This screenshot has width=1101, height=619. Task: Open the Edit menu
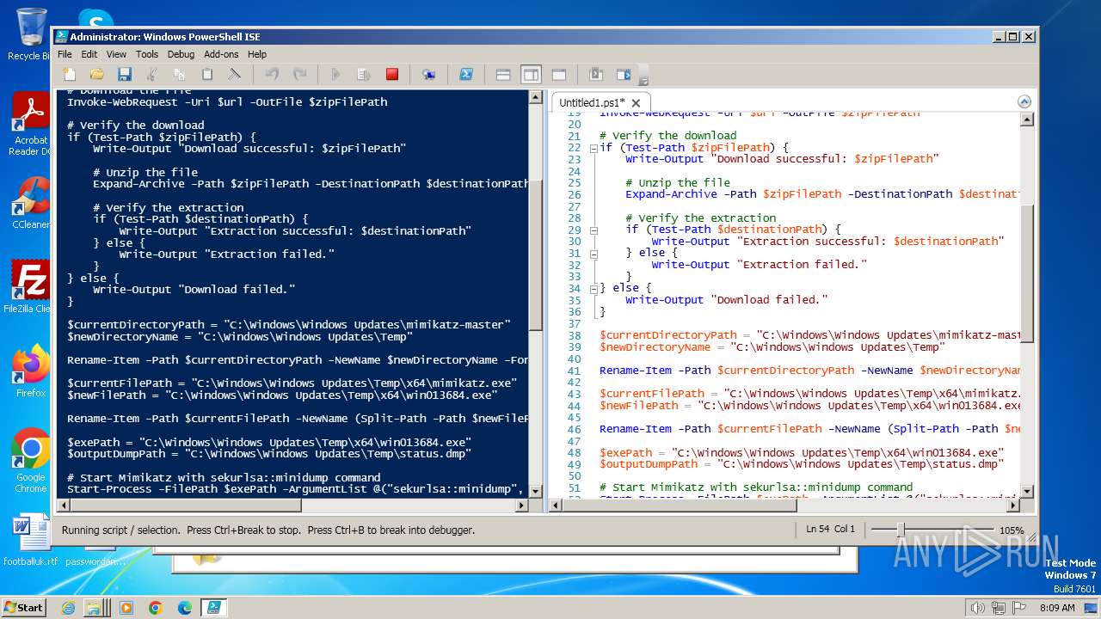click(89, 54)
